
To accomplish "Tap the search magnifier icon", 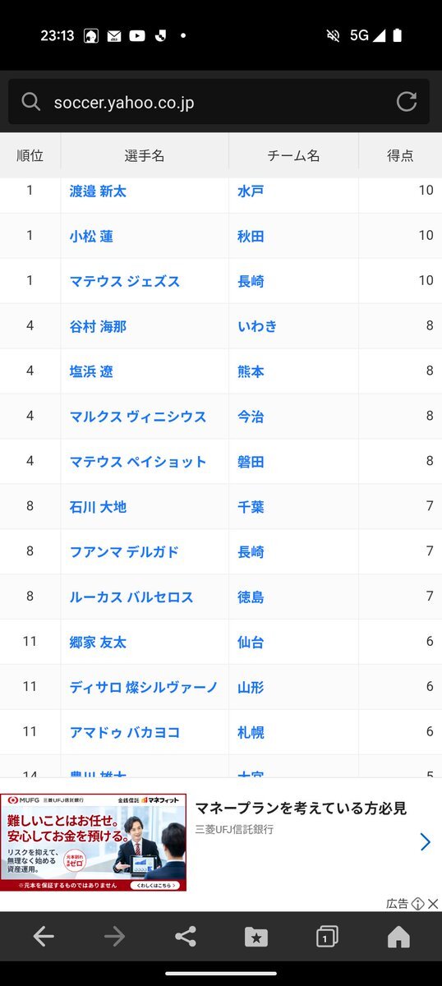I will [x=31, y=102].
